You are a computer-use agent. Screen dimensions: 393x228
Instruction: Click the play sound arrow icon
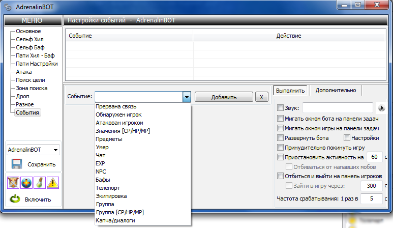pyautogui.click(x=381, y=108)
